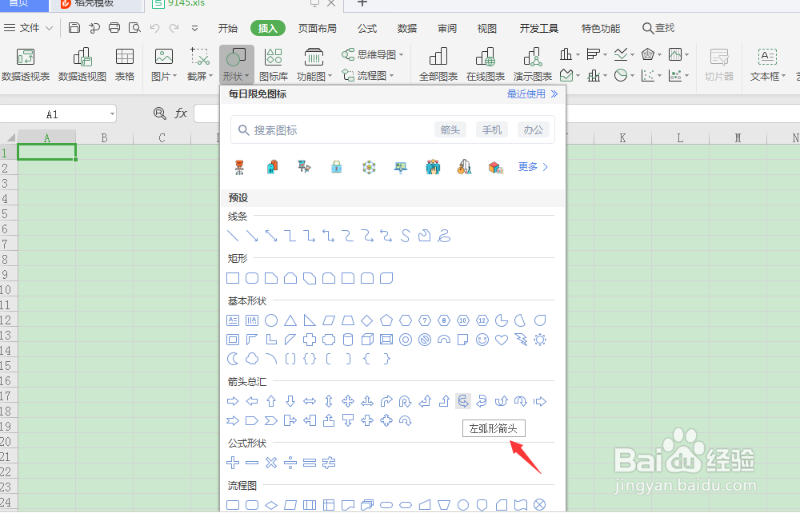
Task: Select the division sign formula shape
Action: (290, 463)
